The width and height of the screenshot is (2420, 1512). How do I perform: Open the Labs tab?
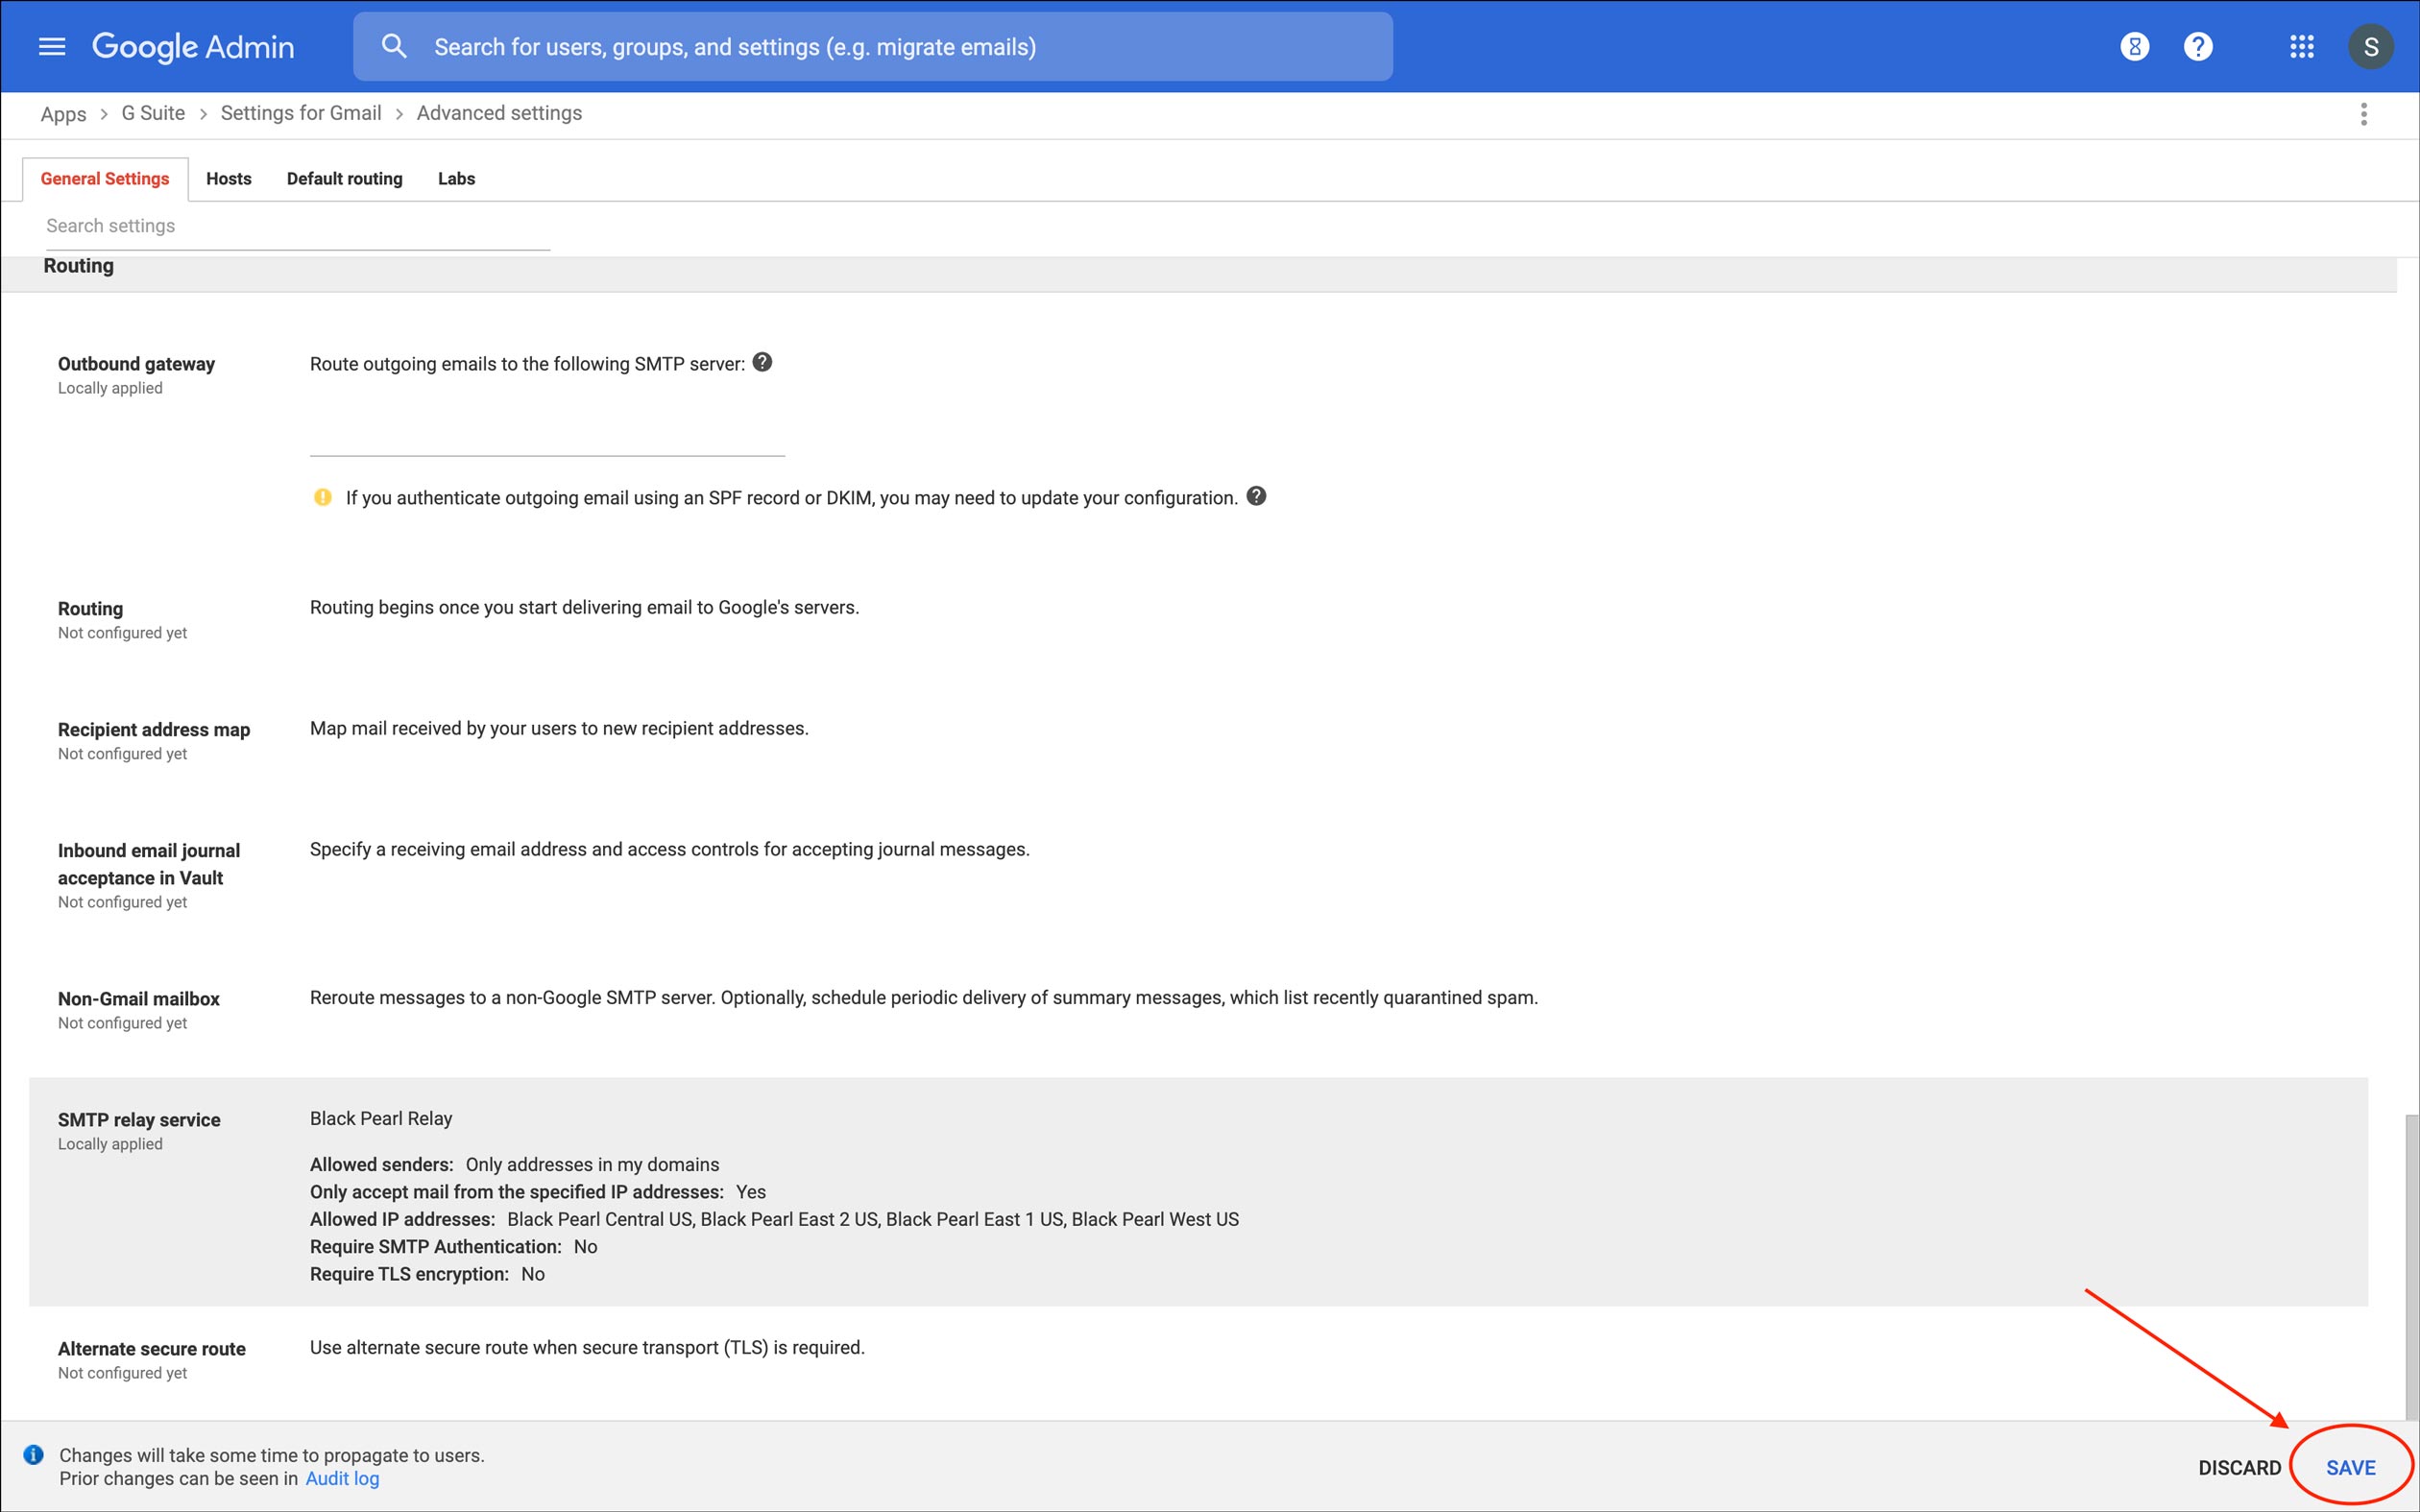click(456, 179)
